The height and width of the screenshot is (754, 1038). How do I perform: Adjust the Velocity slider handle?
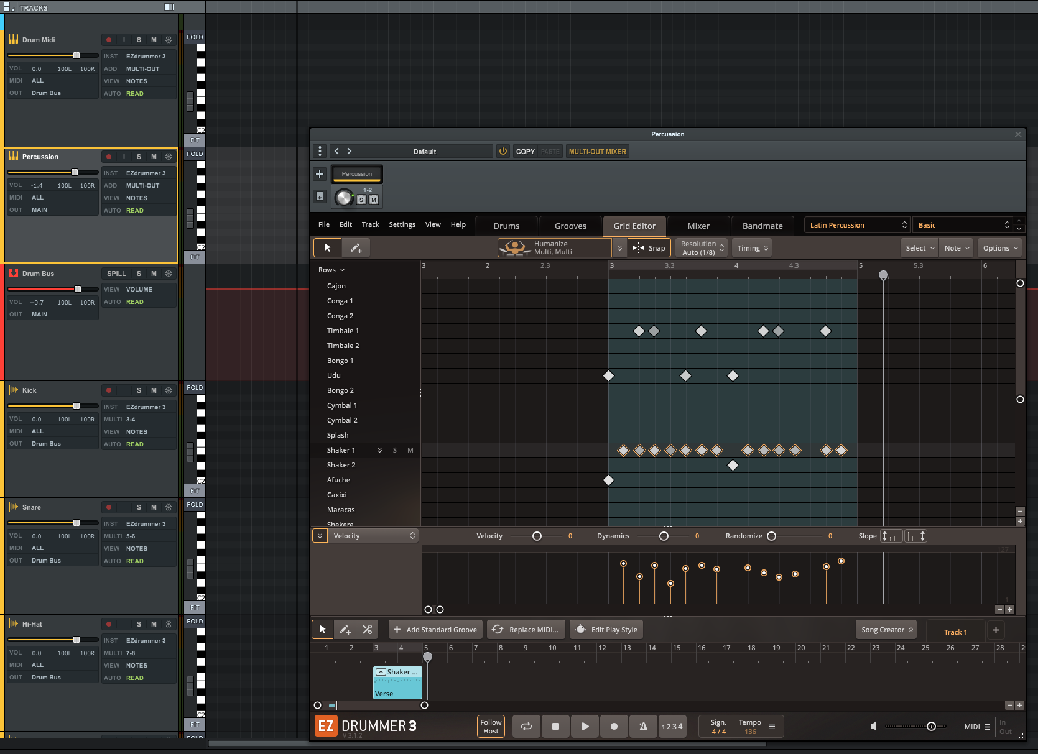tap(537, 536)
